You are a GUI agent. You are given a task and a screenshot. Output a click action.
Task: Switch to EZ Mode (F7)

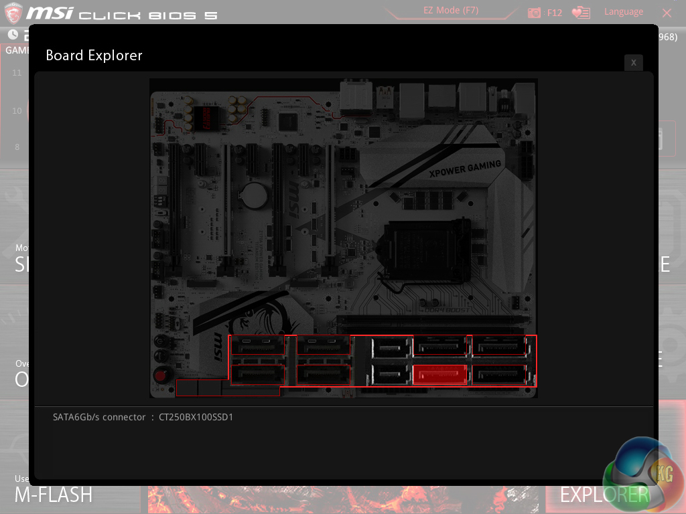[x=451, y=11]
